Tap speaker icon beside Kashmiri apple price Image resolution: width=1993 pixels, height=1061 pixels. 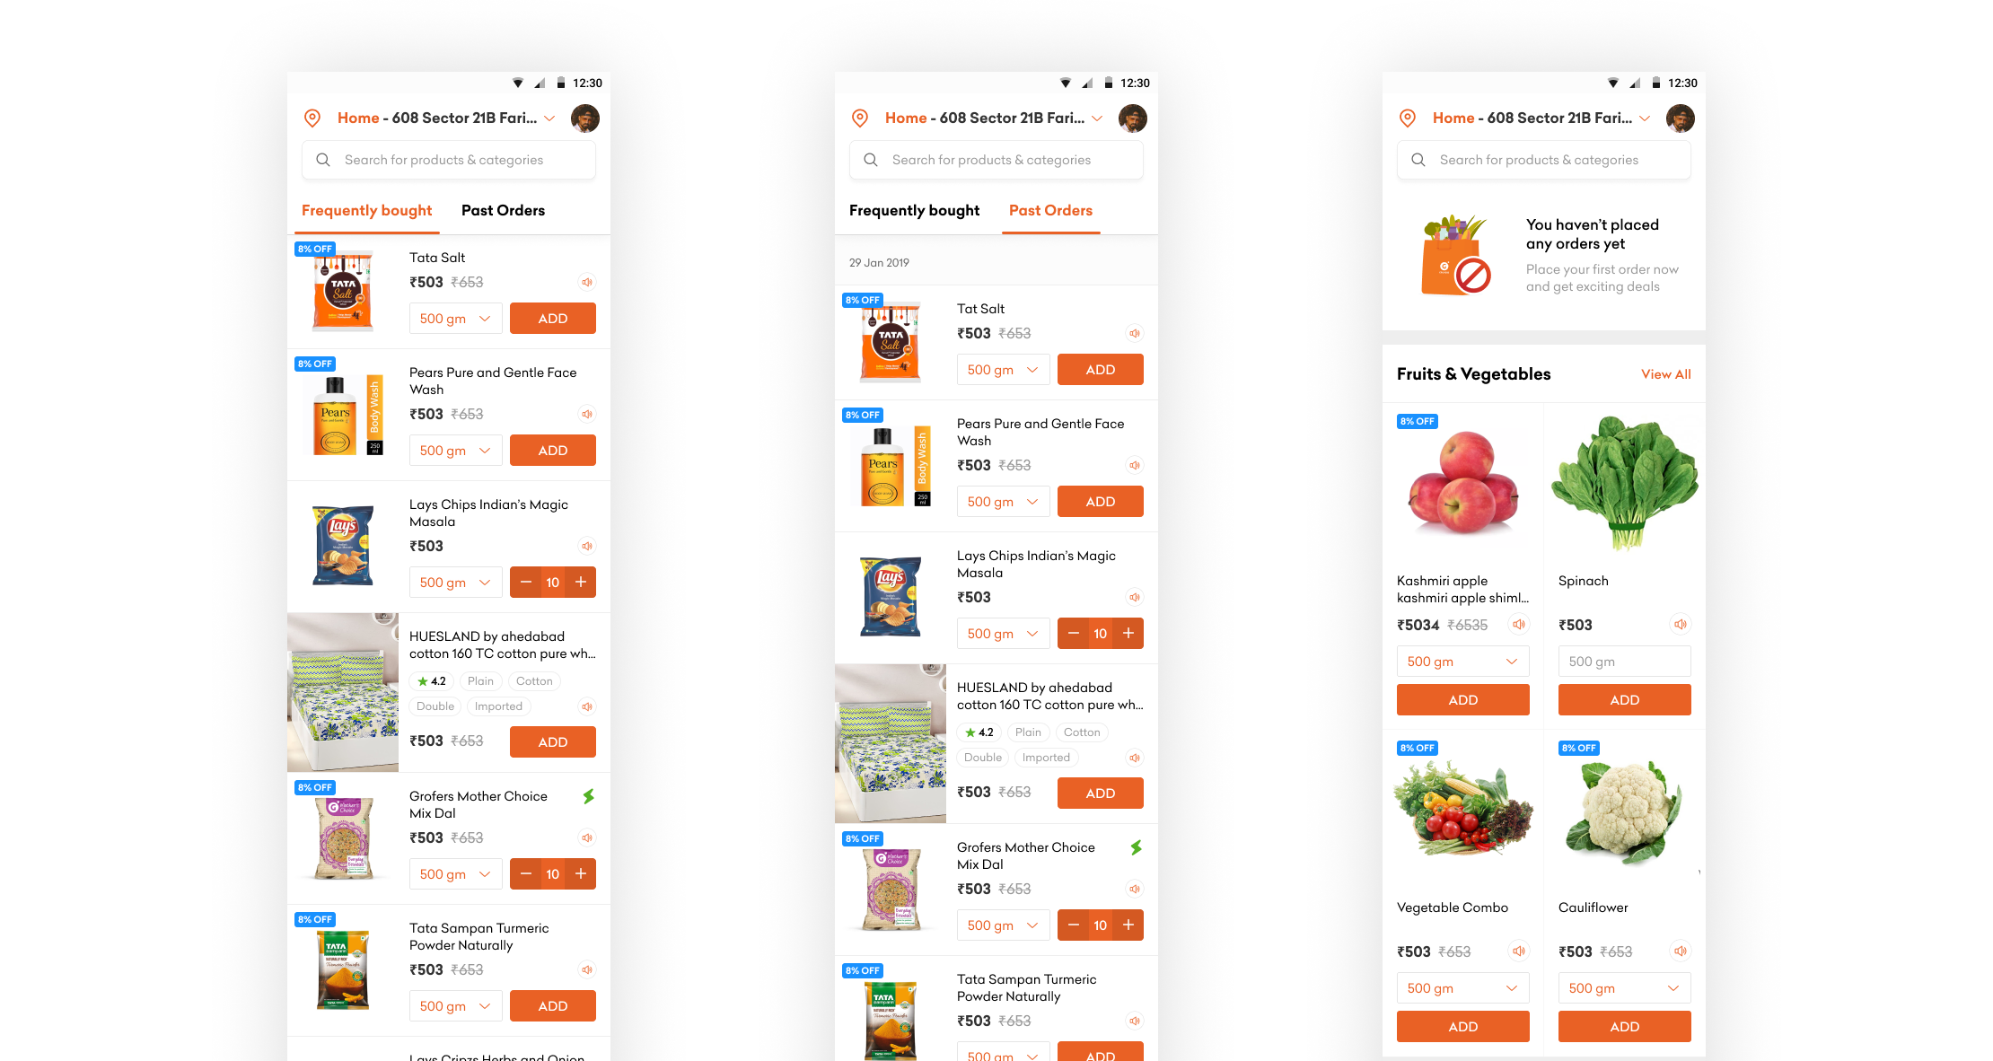1519,624
